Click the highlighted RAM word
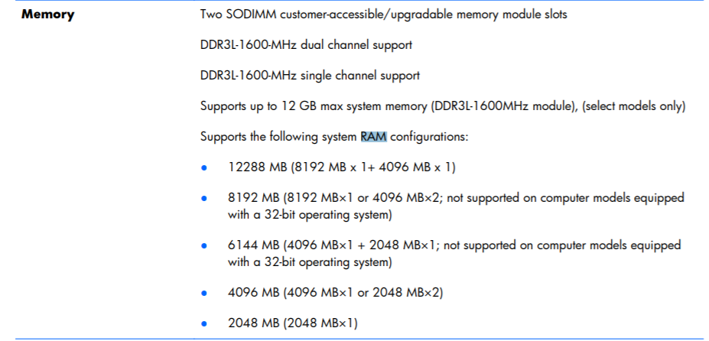This screenshot has width=709, height=341. tap(374, 137)
